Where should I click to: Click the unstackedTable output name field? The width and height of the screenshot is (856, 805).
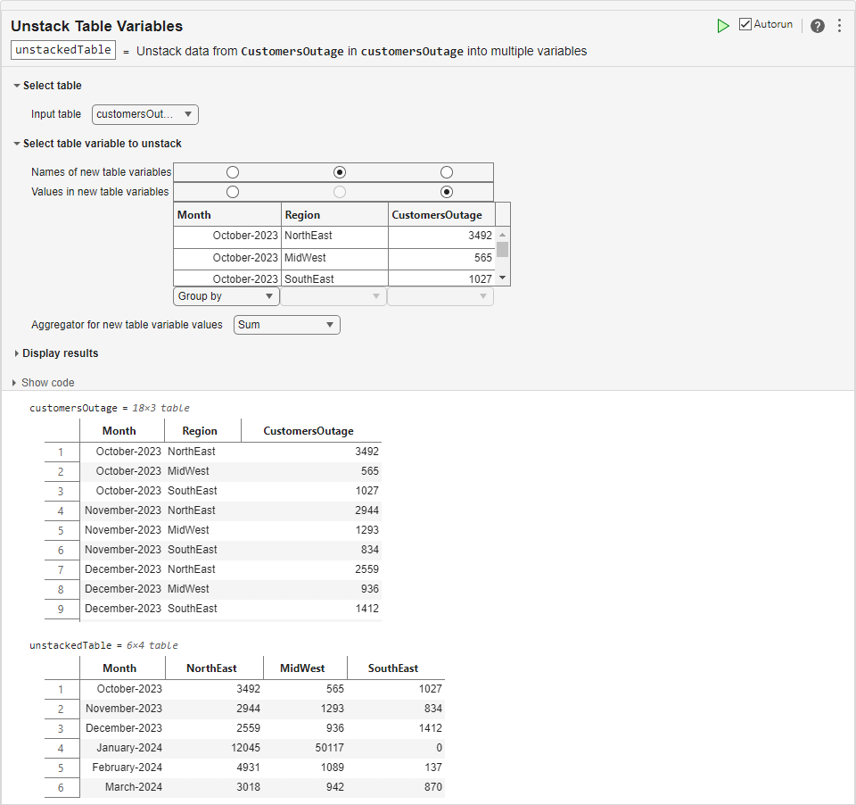(63, 50)
